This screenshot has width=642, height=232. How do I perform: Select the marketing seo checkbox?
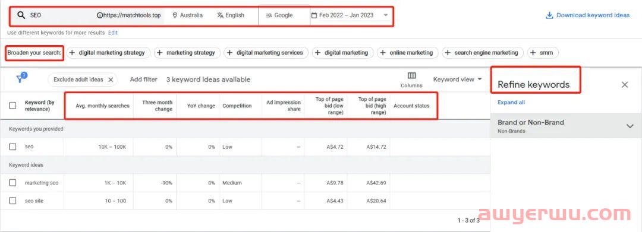[x=12, y=183]
